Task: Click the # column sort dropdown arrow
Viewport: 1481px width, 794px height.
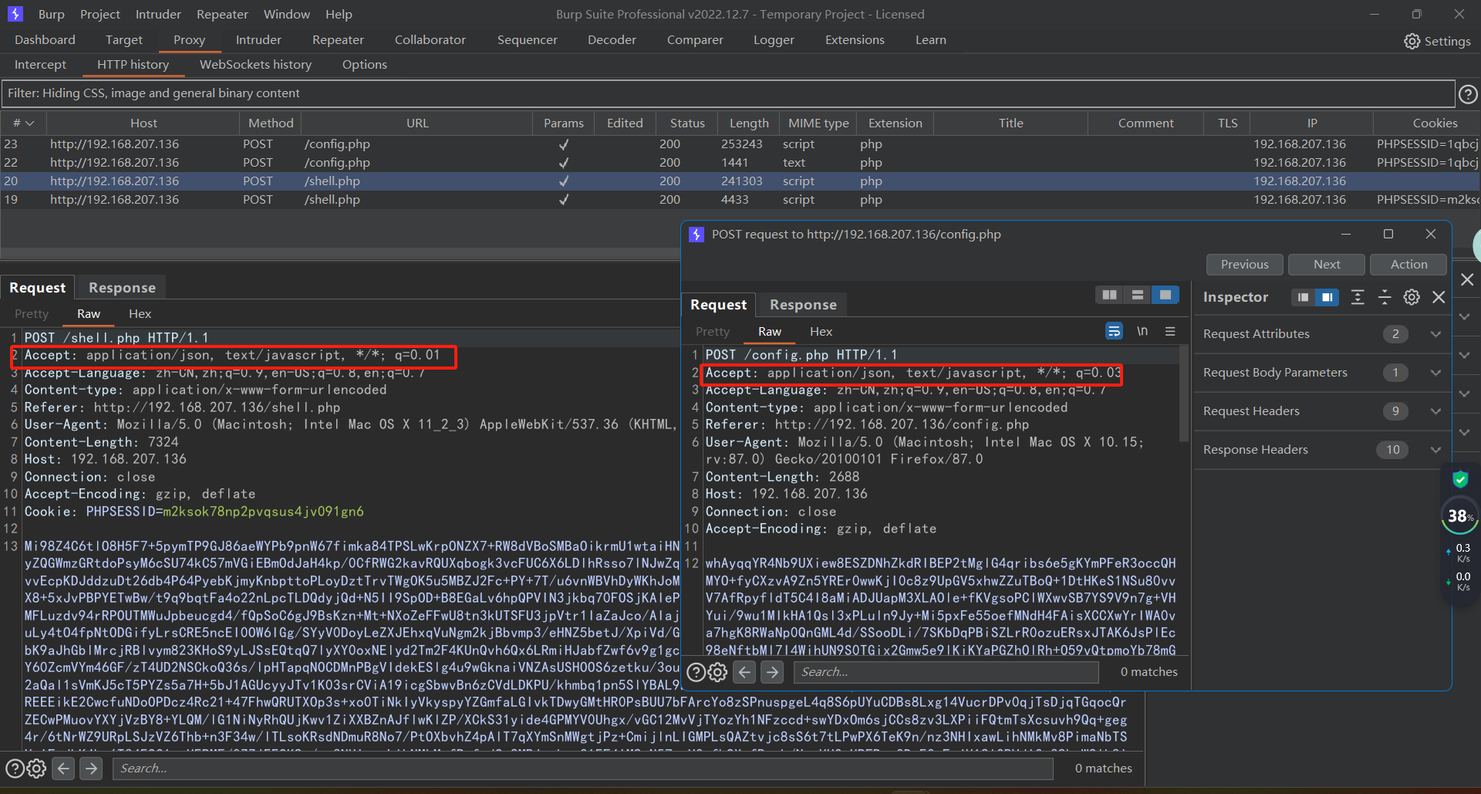Action: coord(30,123)
